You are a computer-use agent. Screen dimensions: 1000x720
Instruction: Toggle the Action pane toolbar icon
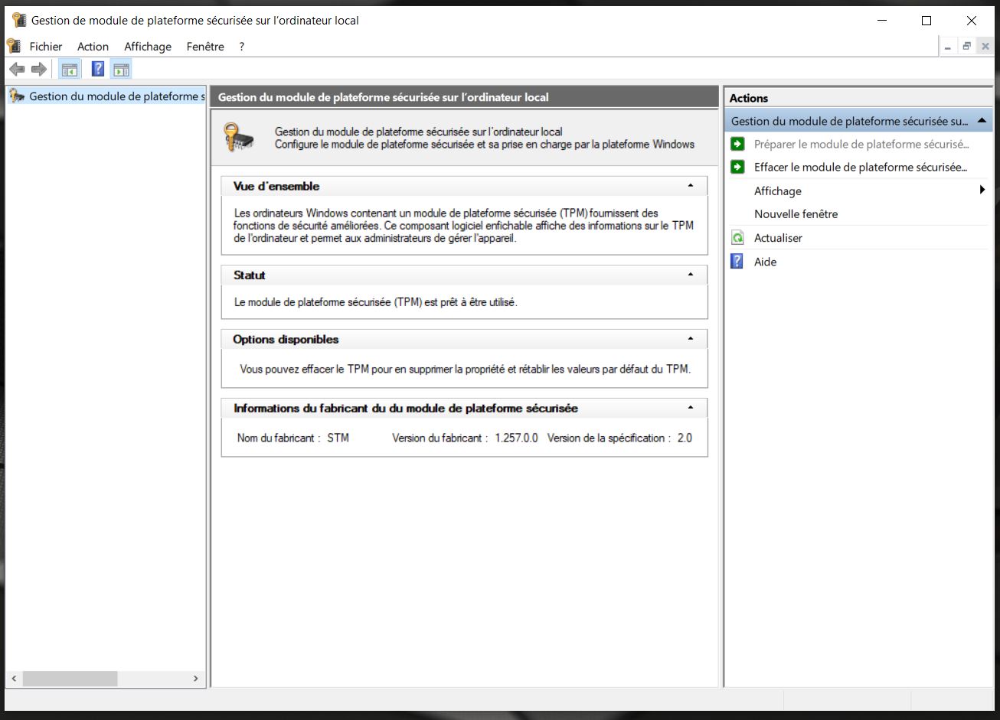point(121,70)
